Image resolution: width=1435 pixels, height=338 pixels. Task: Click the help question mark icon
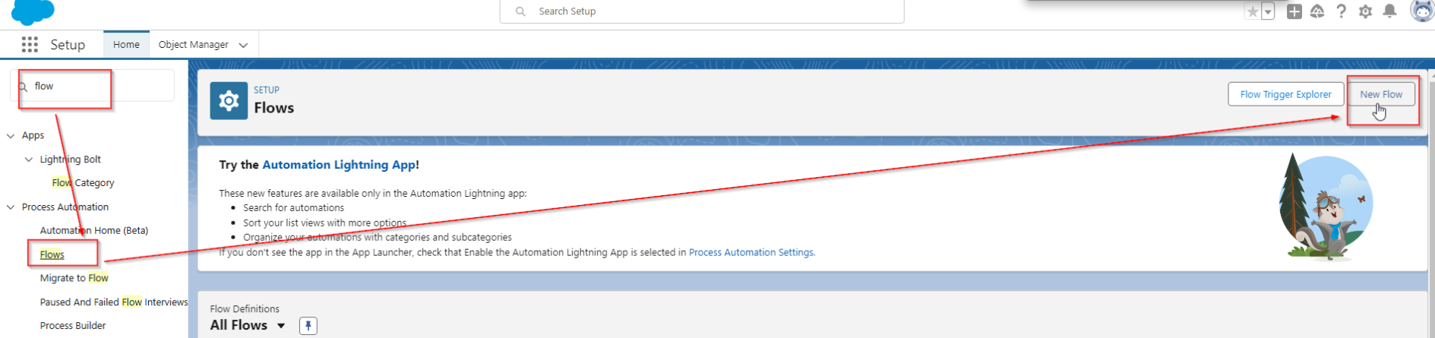pos(1342,11)
